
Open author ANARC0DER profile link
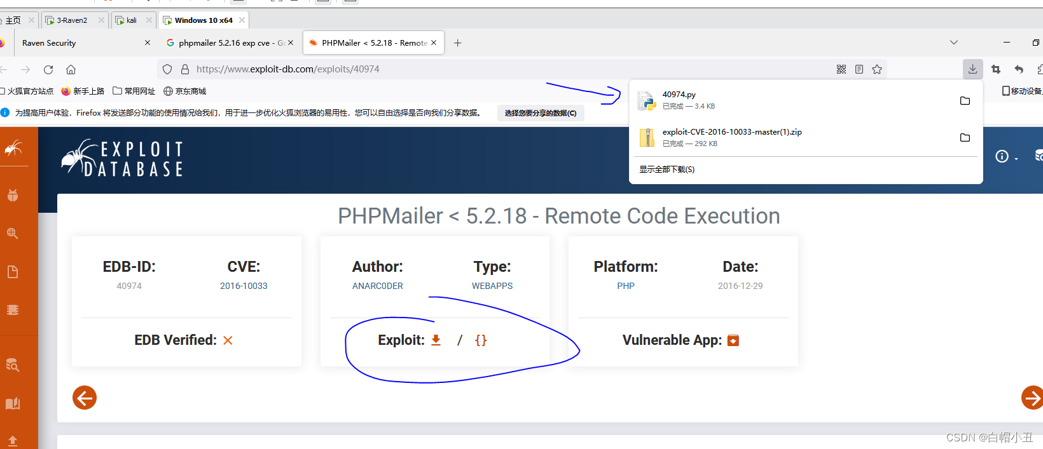pos(378,286)
